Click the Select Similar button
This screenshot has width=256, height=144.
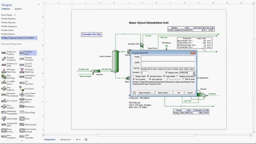tap(164, 93)
